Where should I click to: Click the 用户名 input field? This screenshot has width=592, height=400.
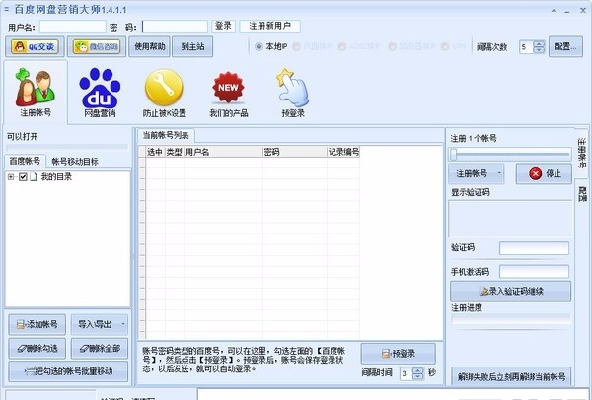72,26
